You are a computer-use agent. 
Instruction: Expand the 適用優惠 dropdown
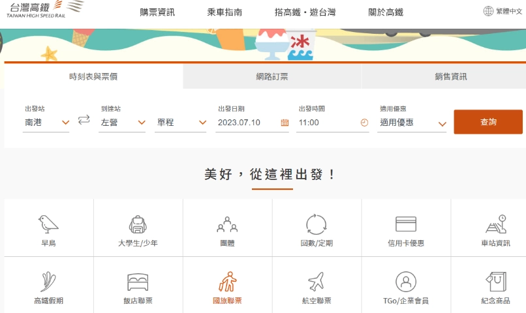point(412,123)
